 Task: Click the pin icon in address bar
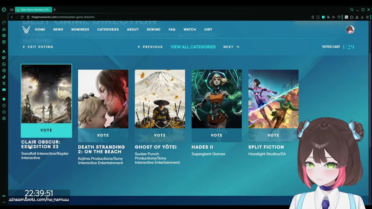click(313, 17)
